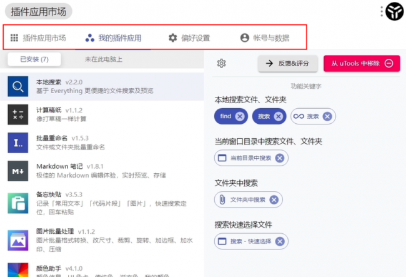This screenshot has height=277, width=406.
Task: Click the gear icon beside 偏好设置
Action: click(172, 38)
